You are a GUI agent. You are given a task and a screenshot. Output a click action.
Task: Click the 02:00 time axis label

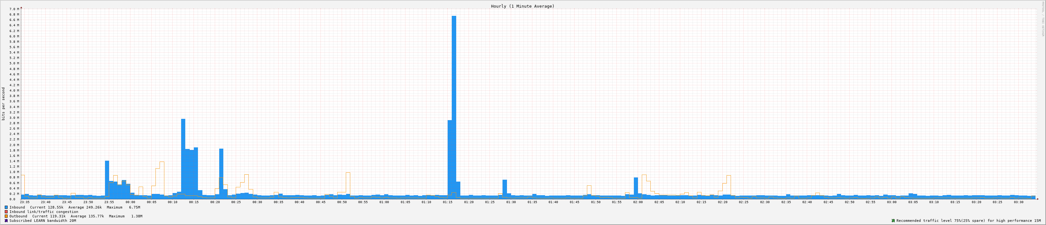(637, 202)
